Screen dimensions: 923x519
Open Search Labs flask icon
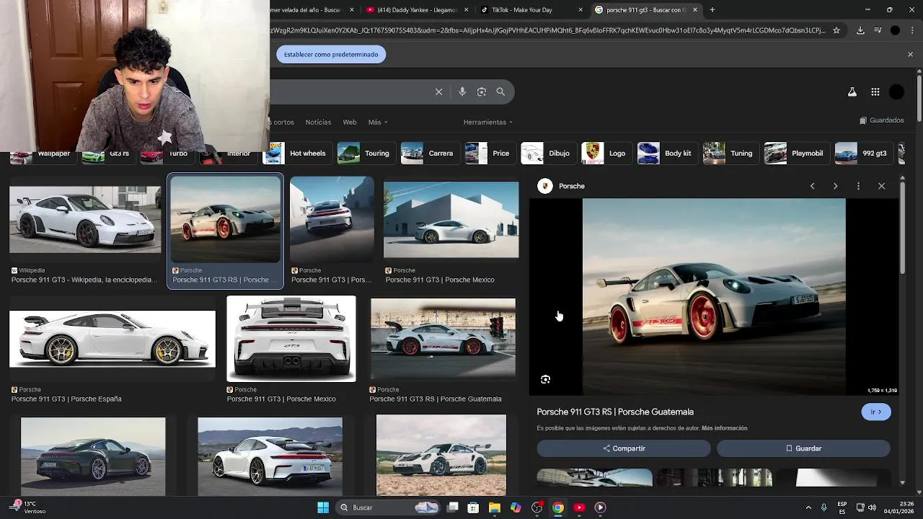pos(852,92)
